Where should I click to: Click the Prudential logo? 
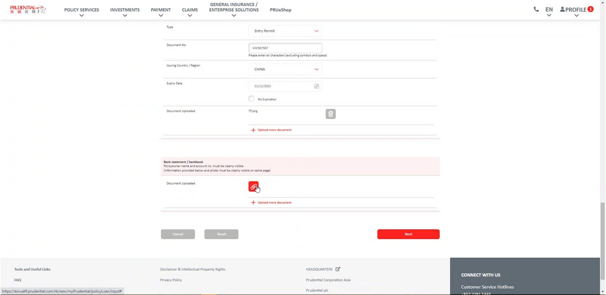(27, 9)
